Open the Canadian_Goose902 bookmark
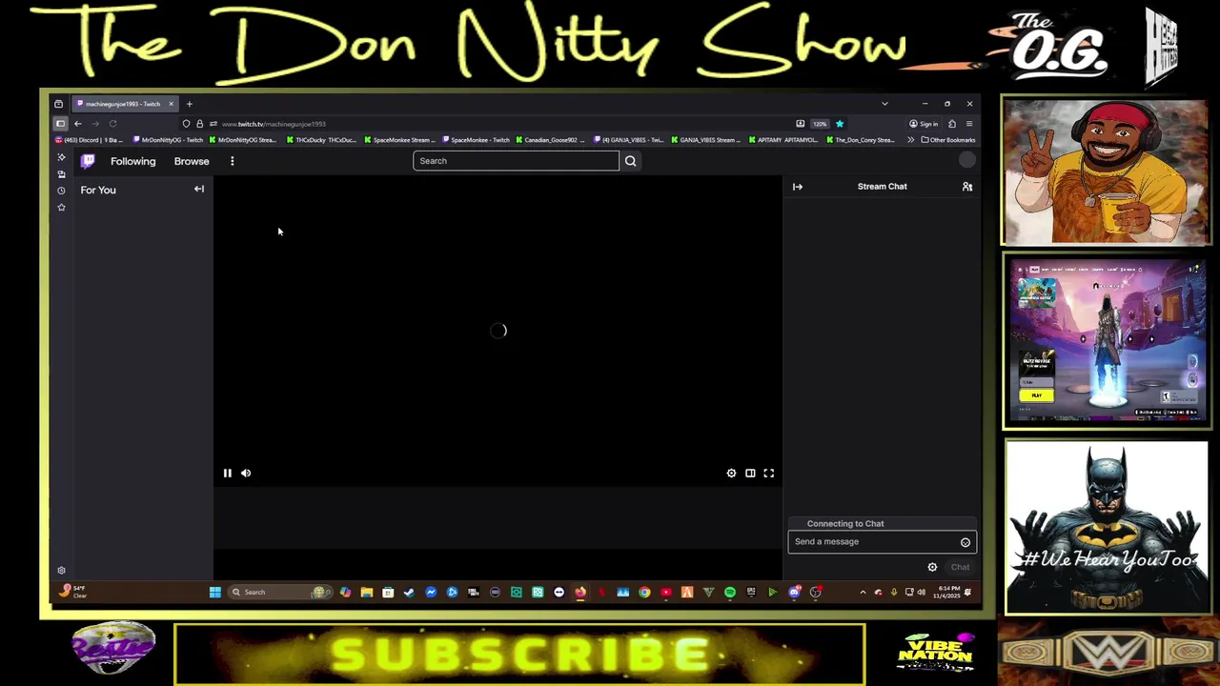 point(551,140)
